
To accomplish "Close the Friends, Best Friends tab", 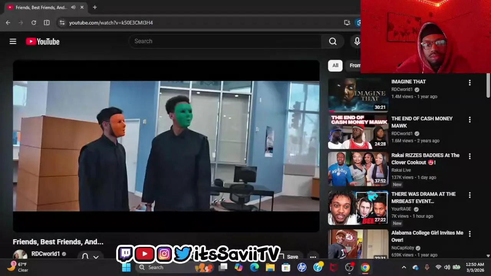I will [82, 7].
